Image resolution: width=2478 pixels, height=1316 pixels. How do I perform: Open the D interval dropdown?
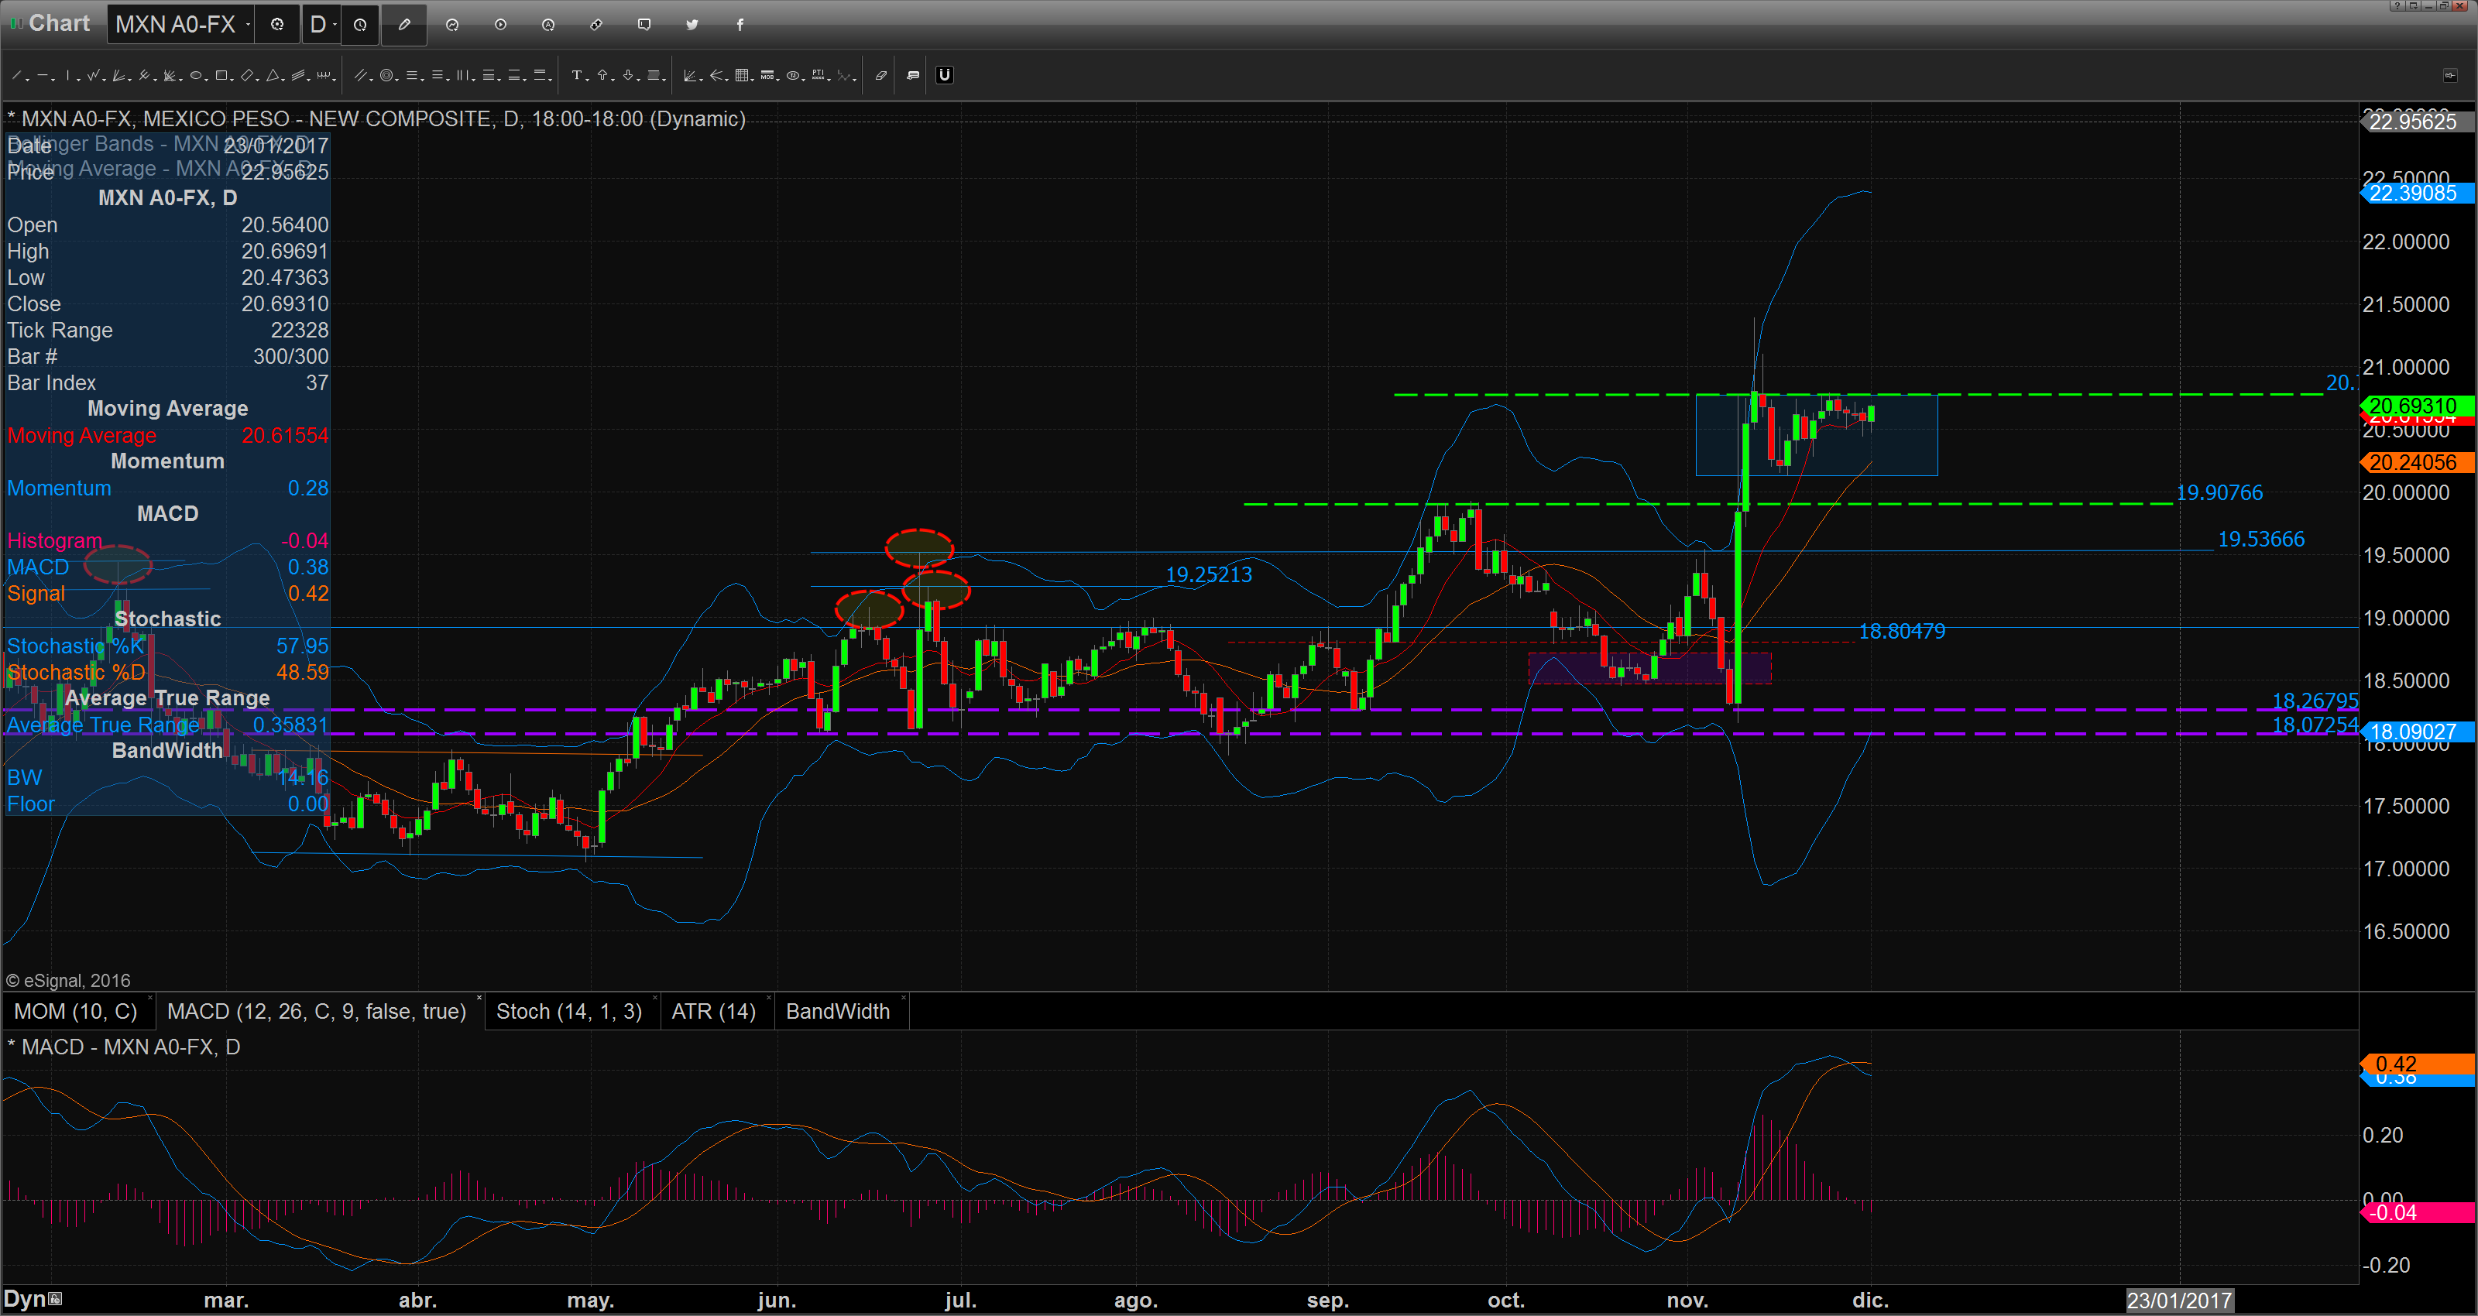(x=335, y=24)
